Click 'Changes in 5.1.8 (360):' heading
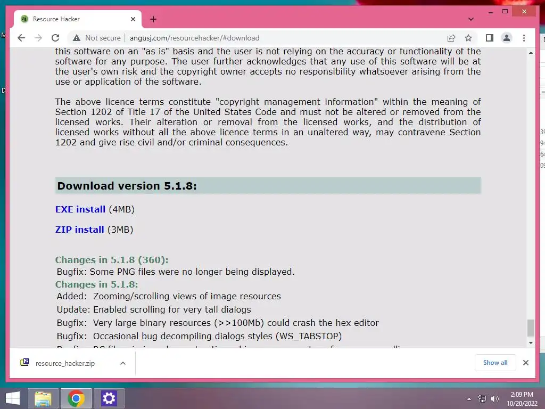545x409 pixels. pyautogui.click(x=112, y=260)
